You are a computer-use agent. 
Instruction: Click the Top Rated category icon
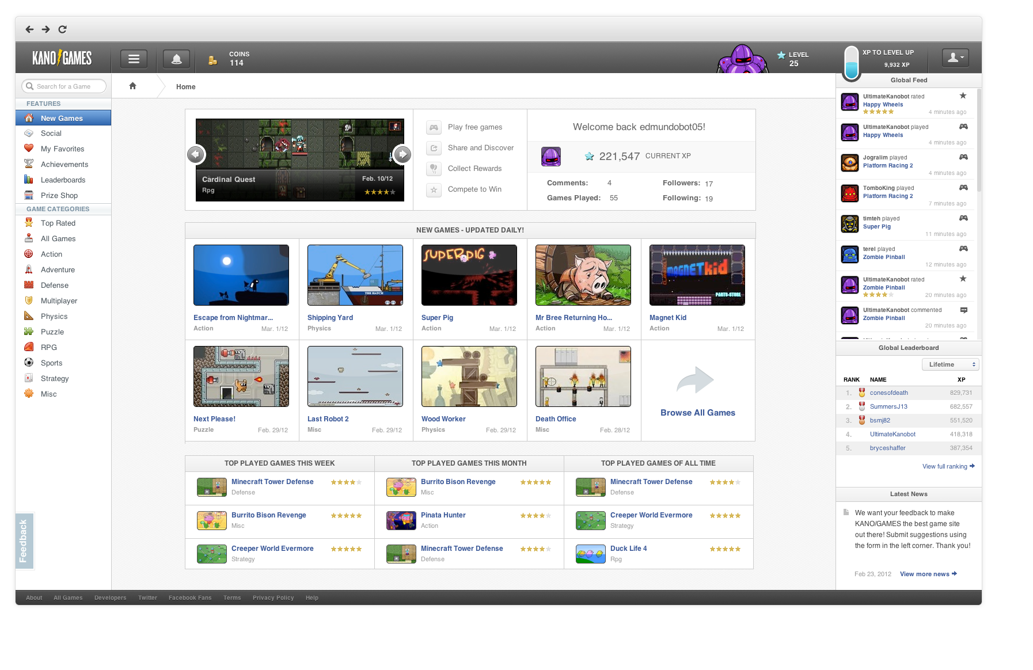click(x=29, y=223)
